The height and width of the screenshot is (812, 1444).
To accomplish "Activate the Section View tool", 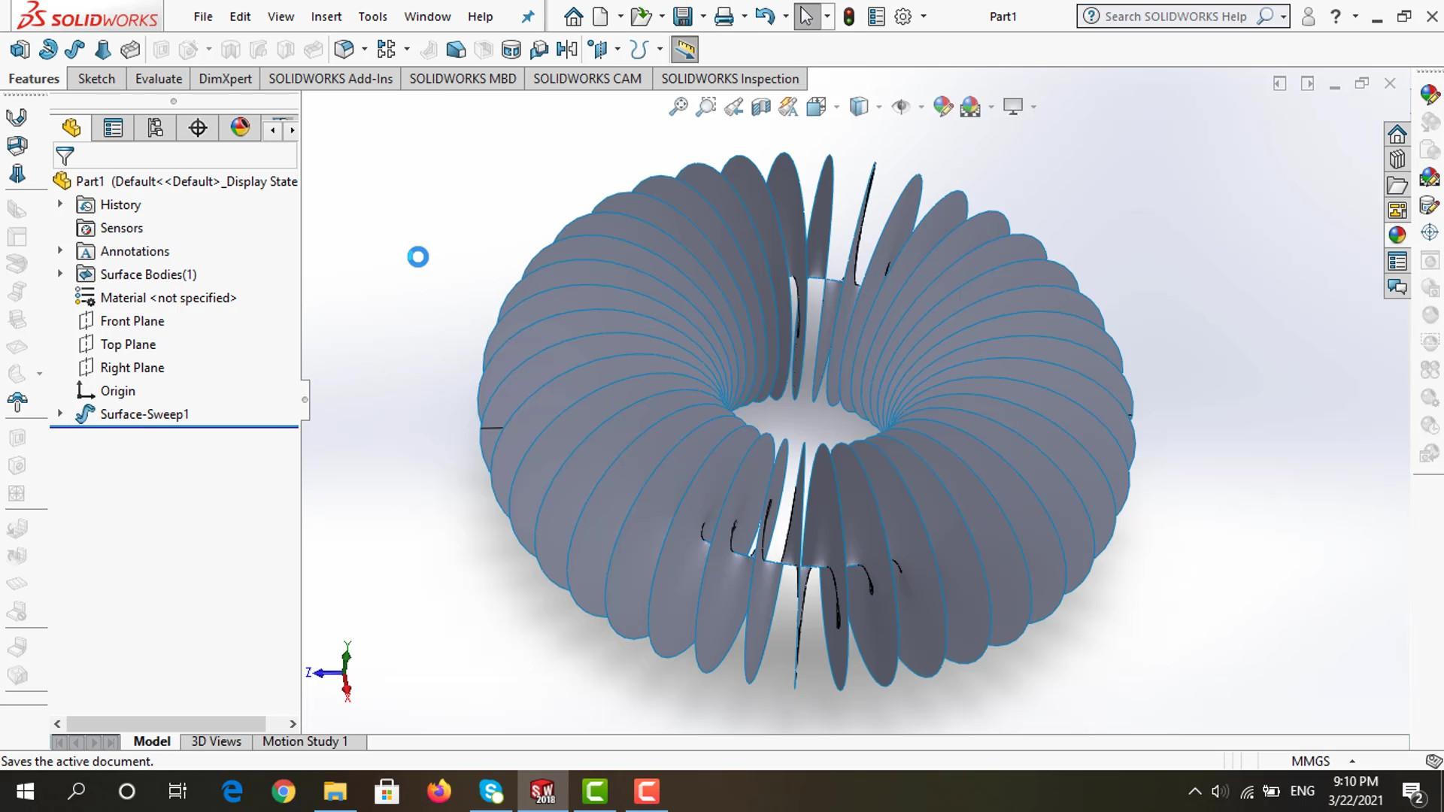I will point(760,106).
